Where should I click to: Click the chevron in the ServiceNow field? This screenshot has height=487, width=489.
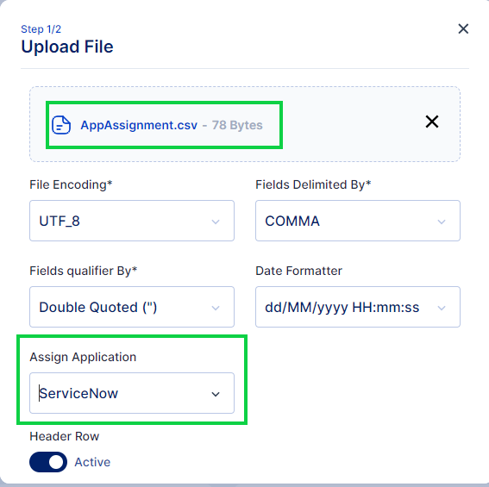point(216,394)
